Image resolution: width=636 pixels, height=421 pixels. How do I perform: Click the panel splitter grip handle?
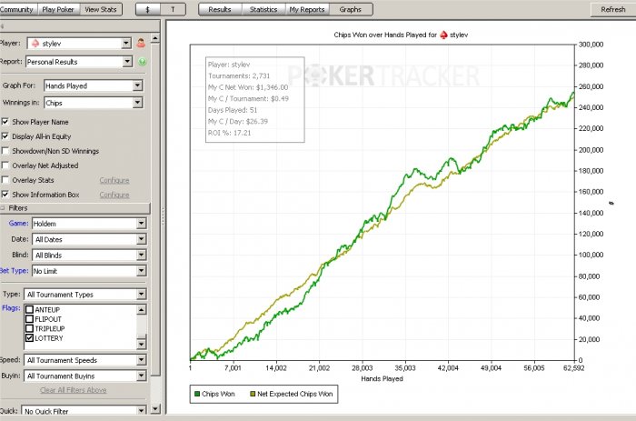164,216
